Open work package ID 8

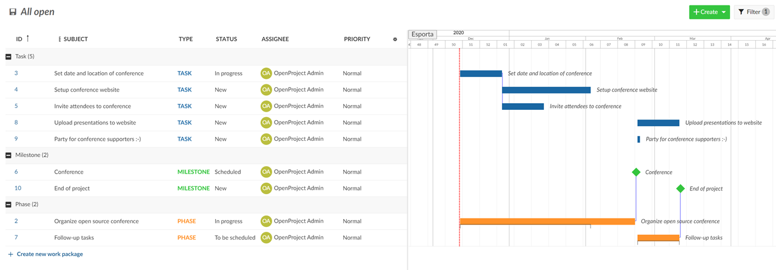click(16, 123)
